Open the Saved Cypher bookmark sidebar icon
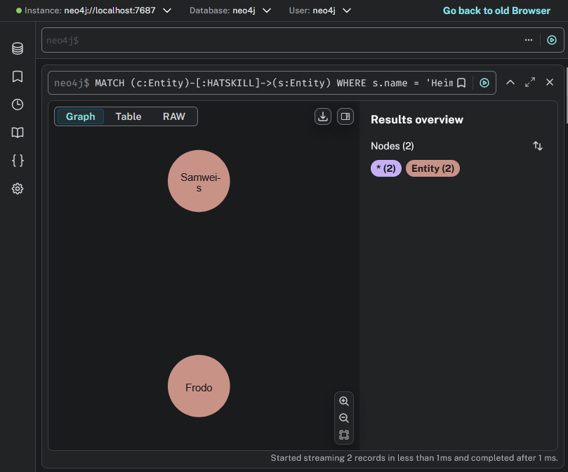Screen dimensions: 568x472 (18, 76)
